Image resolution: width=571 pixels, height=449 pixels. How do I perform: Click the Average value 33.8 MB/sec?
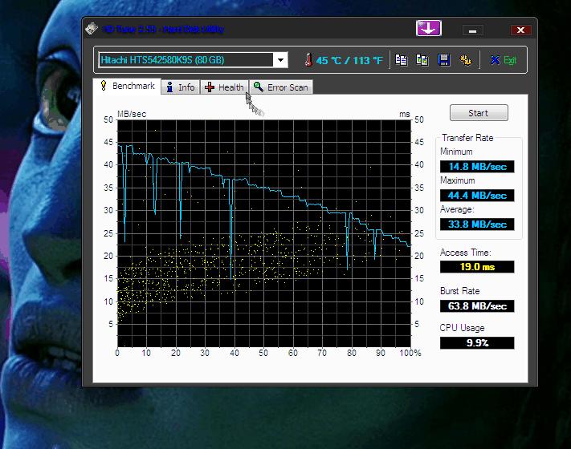tap(477, 224)
